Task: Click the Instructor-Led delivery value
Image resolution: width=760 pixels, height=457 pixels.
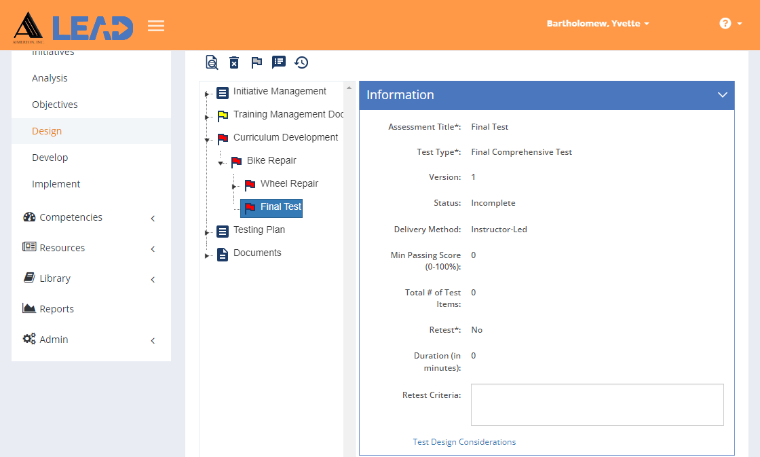Action: [499, 230]
